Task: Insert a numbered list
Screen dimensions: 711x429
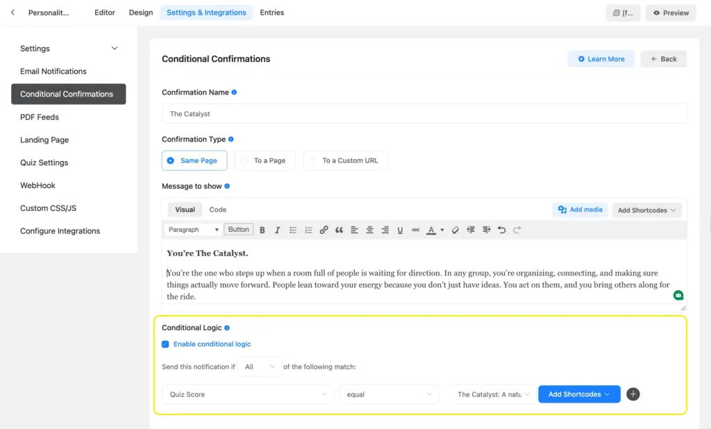Action: (308, 230)
